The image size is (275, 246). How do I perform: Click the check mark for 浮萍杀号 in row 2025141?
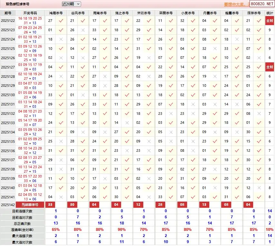coord(259,197)
